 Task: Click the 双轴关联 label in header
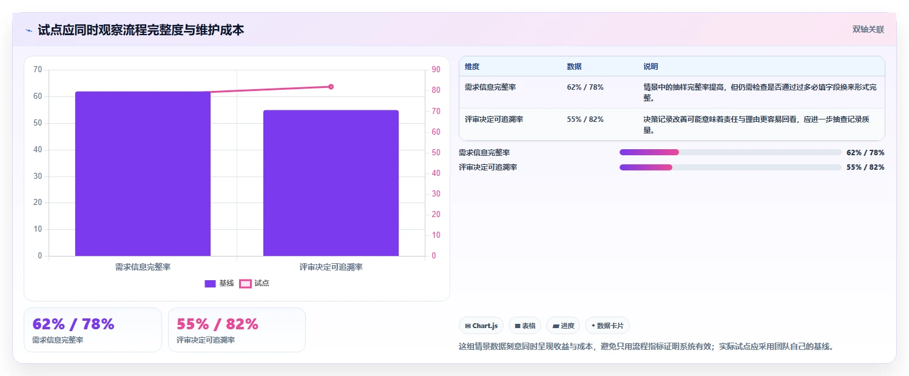coord(868,29)
